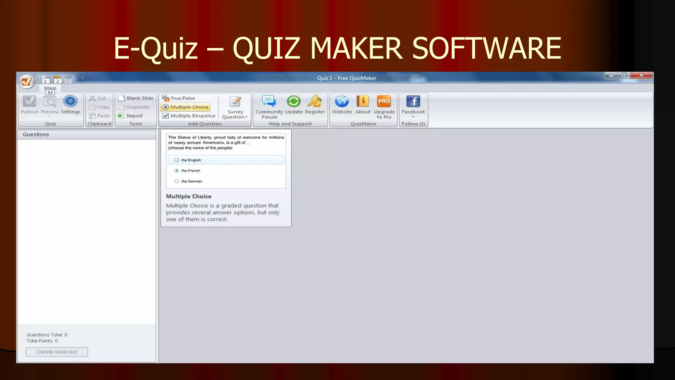675x380 pixels.
Task: Minimize the QuizMaker window
Action: [611, 76]
